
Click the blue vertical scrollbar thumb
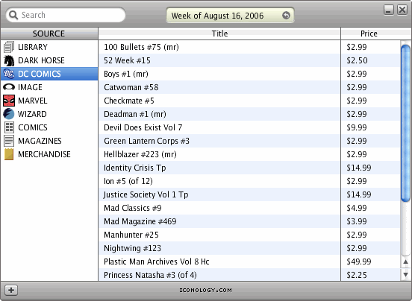coord(405,123)
